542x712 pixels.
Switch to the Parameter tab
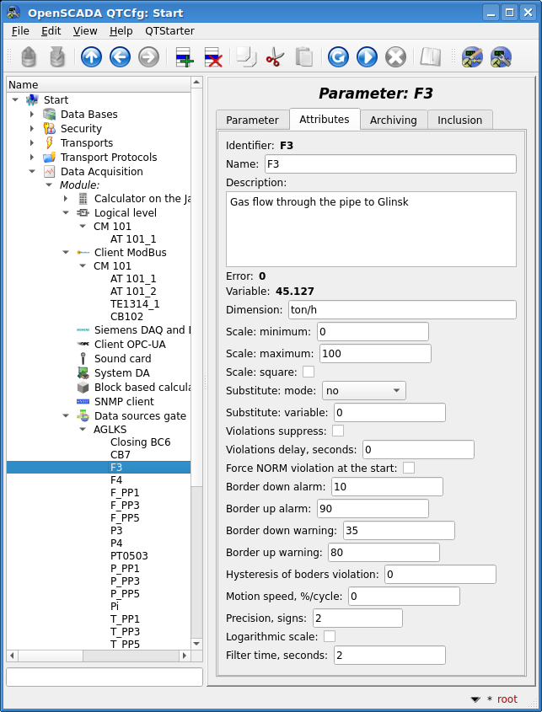[x=252, y=120]
